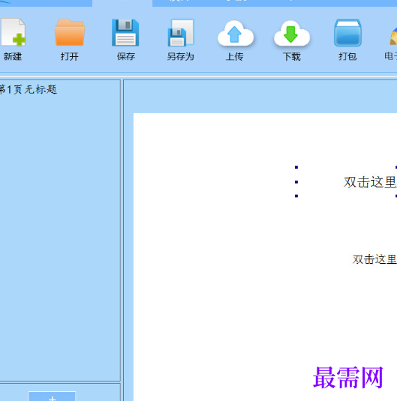The height and width of the screenshot is (401, 397).
Task: Save the document with the 保存 floppy icon
Action: tap(125, 32)
